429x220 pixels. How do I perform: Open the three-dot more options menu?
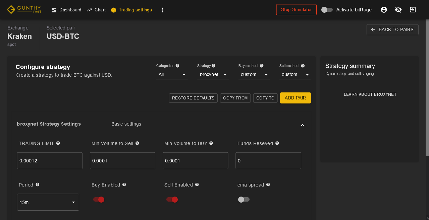[163, 10]
